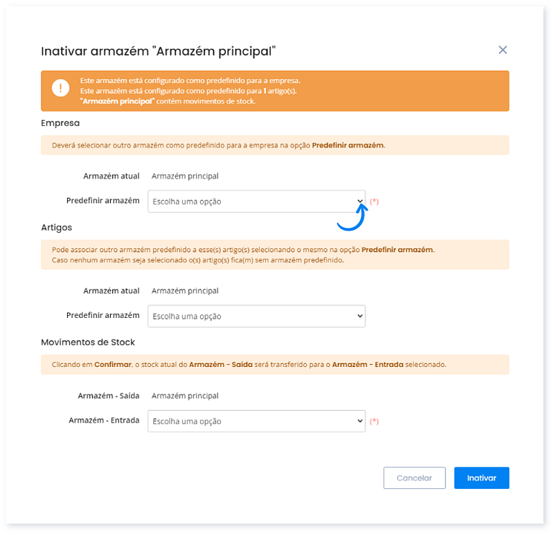Click the Armazém atual label under Empresa
554x534 pixels.
[x=111, y=176]
